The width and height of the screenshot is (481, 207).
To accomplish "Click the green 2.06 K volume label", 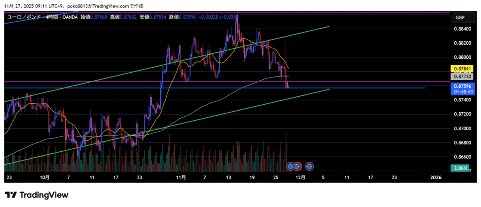I will 460,168.
